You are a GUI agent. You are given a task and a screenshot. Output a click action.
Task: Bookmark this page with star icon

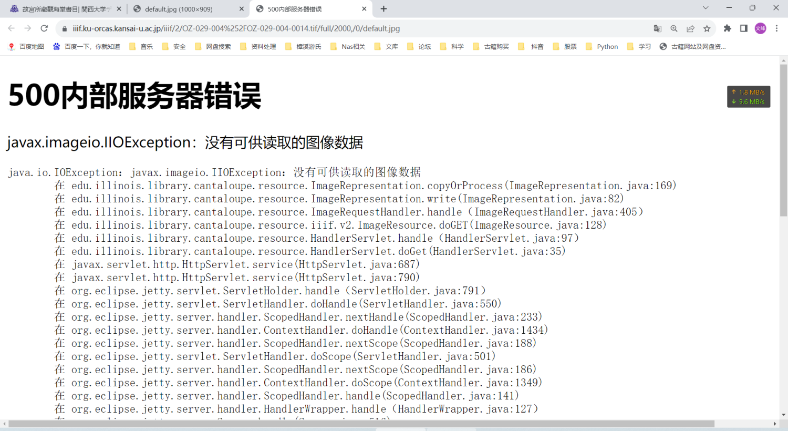(707, 28)
